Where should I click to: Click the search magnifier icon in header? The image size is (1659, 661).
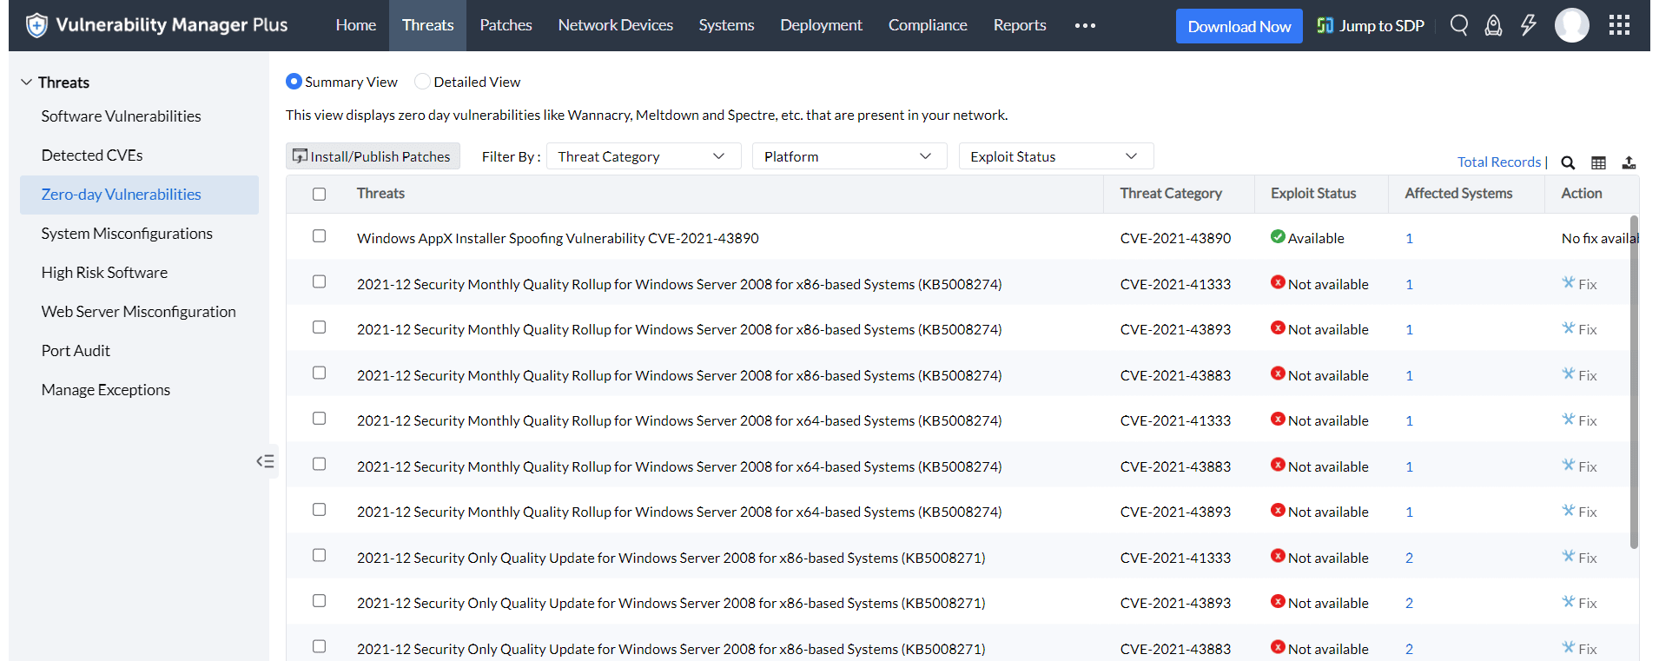click(x=1459, y=25)
